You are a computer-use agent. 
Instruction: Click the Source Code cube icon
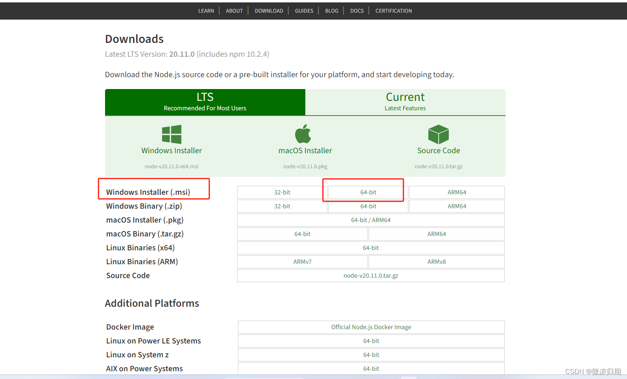point(439,134)
